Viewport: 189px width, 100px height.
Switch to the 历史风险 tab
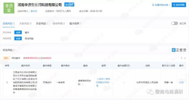[42, 24]
